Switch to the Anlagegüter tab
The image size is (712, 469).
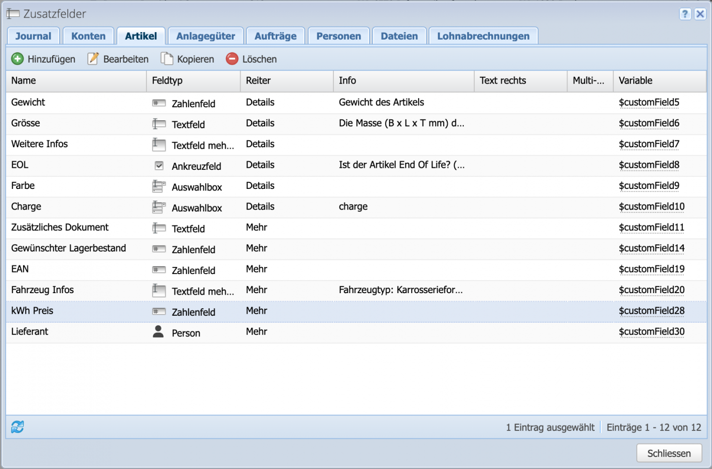pos(206,36)
